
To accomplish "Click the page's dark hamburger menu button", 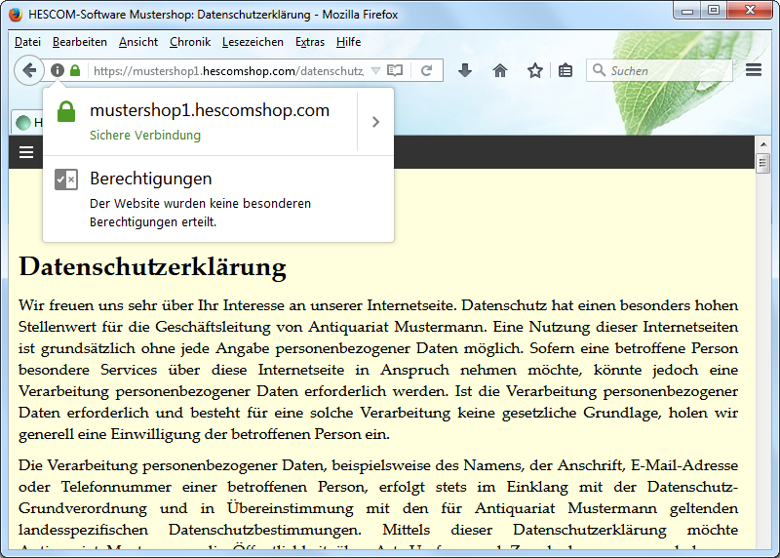I will pyautogui.click(x=26, y=151).
